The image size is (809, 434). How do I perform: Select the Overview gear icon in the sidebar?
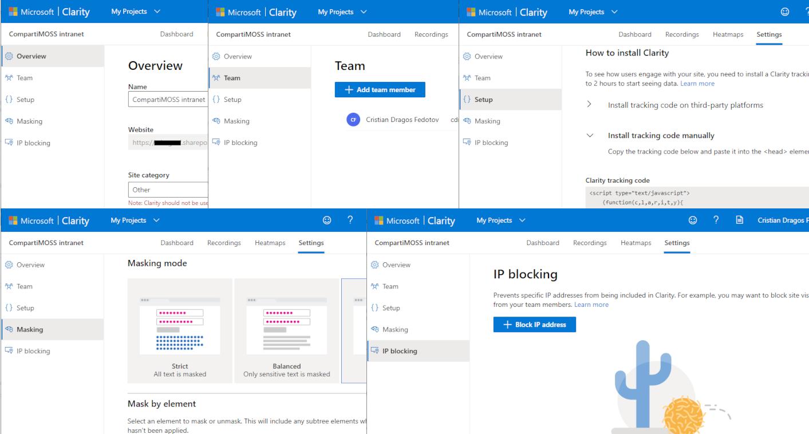pos(9,56)
